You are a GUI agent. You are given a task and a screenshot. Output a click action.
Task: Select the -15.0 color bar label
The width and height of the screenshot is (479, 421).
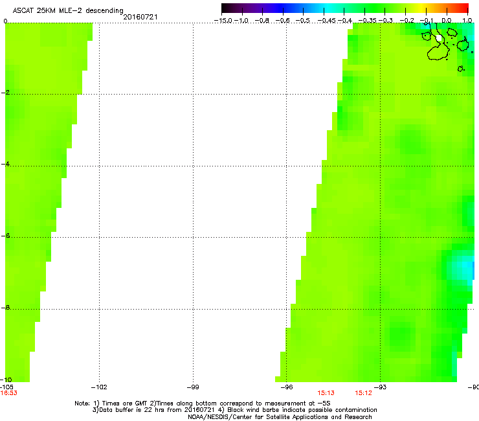(x=223, y=21)
